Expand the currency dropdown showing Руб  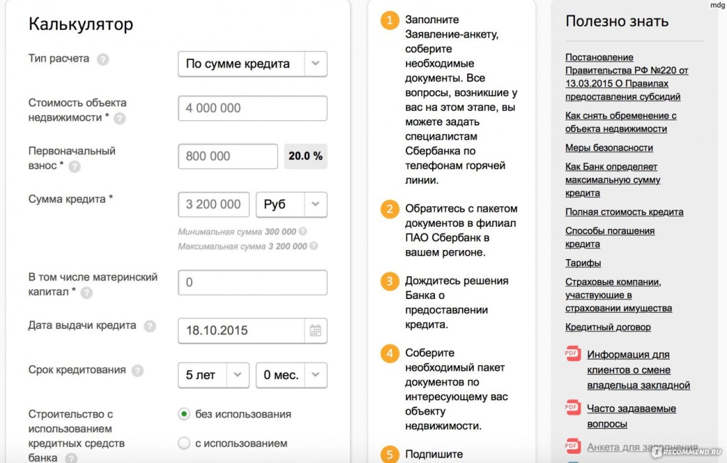pyautogui.click(x=291, y=204)
